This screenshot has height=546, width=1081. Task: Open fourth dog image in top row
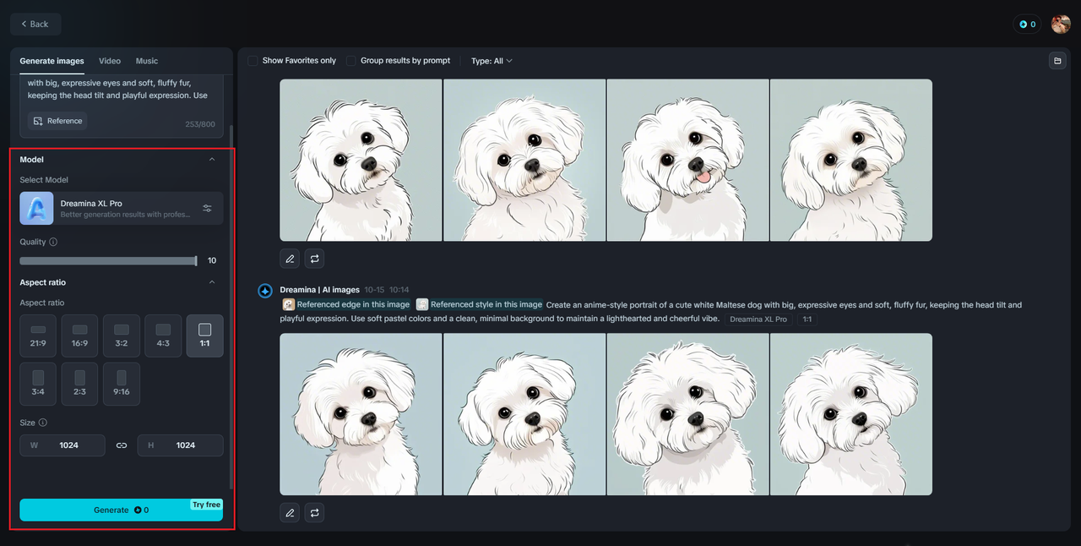tap(851, 161)
